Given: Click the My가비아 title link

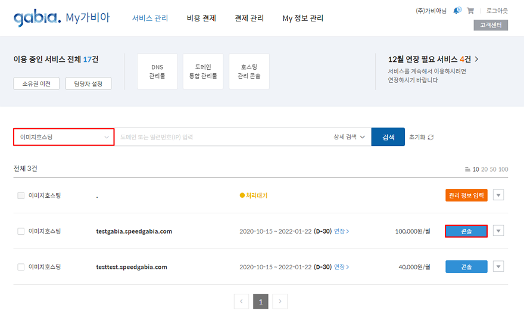Looking at the screenshot, I should (x=88, y=17).
